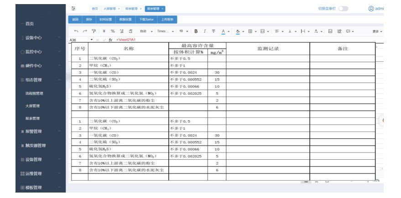Open the font family Times dropdown
Screen dimensions: 401x198
[x=166, y=31]
